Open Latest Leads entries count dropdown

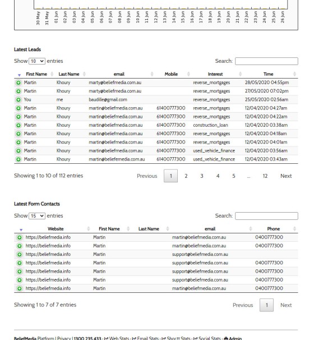[37, 61]
